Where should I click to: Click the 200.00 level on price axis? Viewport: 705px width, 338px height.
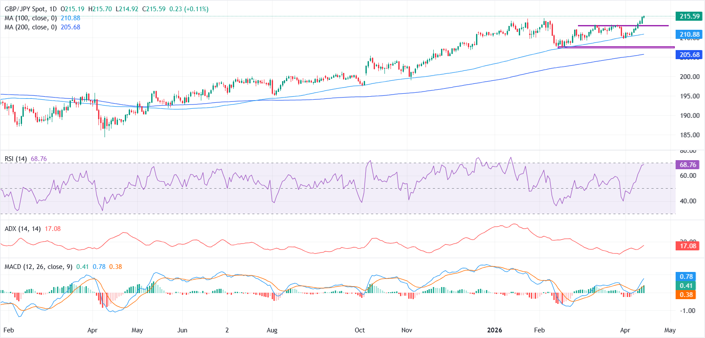(689, 77)
